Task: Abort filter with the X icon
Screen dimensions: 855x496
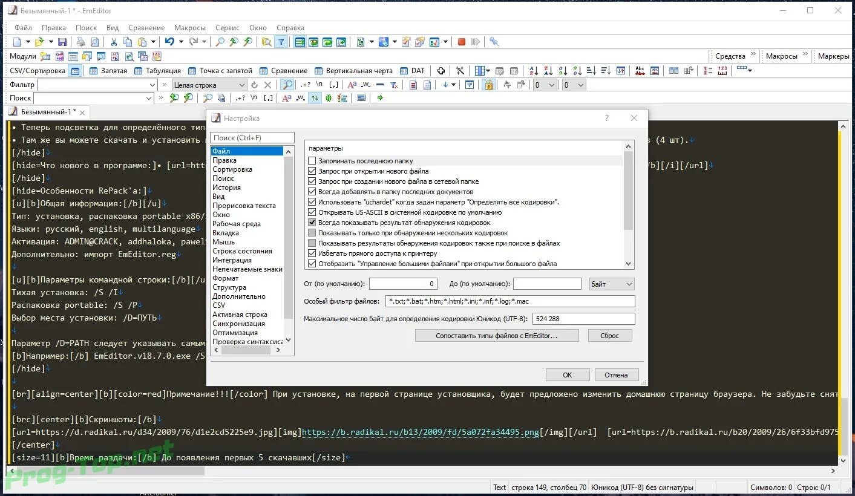Action: pos(268,85)
